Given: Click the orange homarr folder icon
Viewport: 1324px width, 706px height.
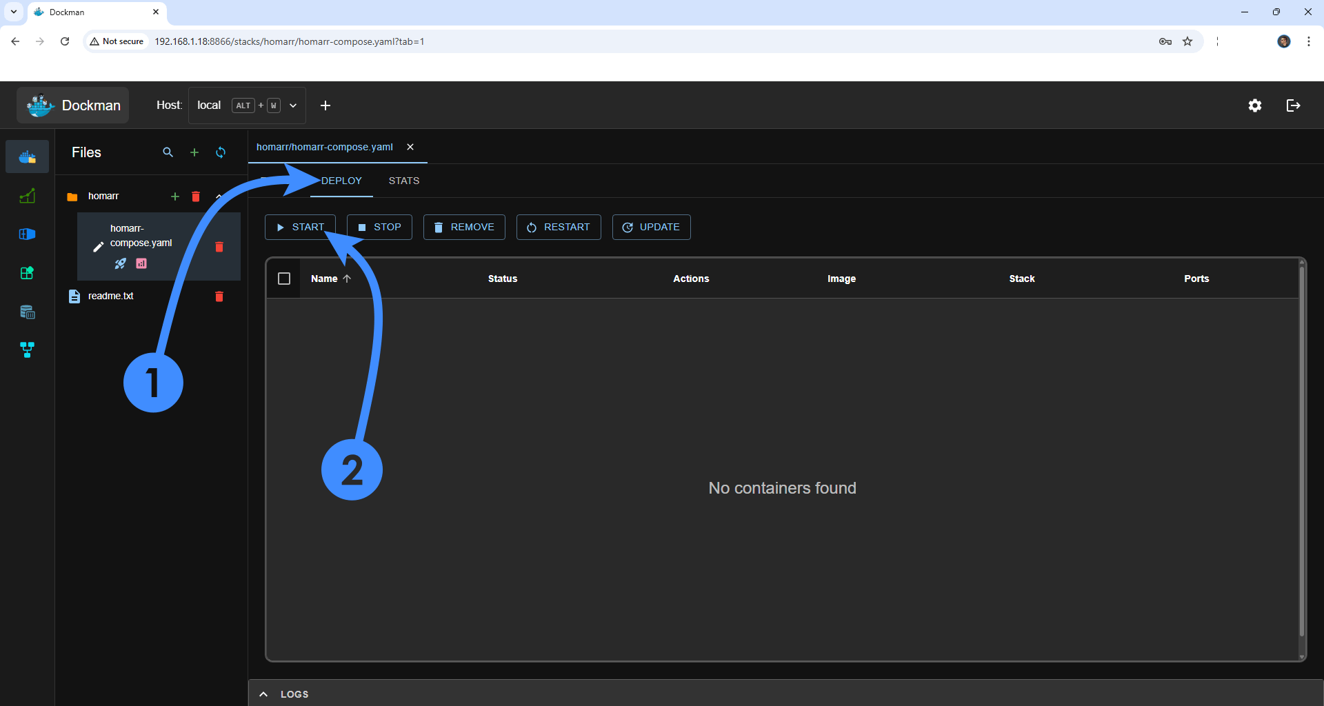Looking at the screenshot, I should tap(72, 196).
